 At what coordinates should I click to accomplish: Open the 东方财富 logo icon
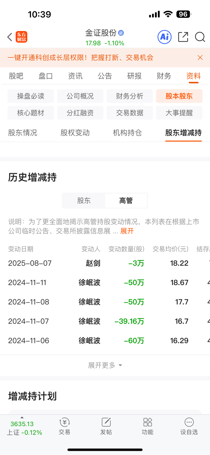(x=22, y=37)
